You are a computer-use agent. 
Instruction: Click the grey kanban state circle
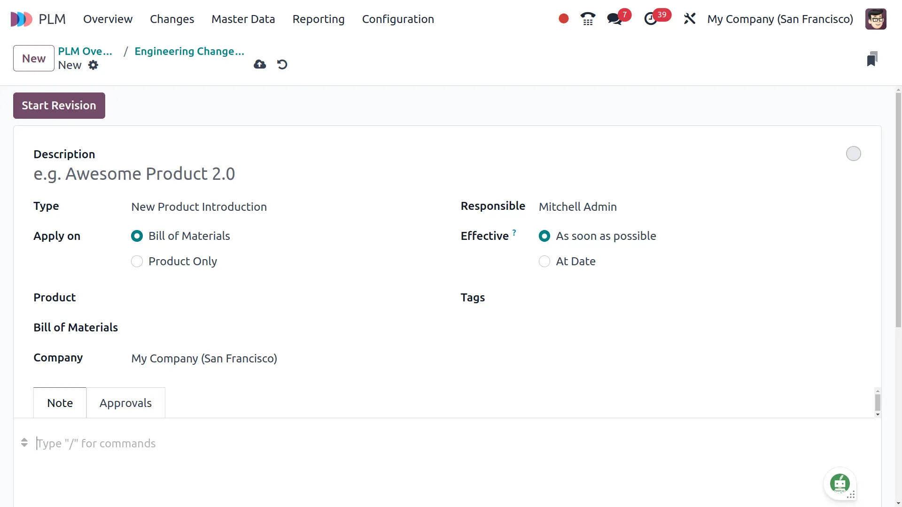tap(853, 154)
